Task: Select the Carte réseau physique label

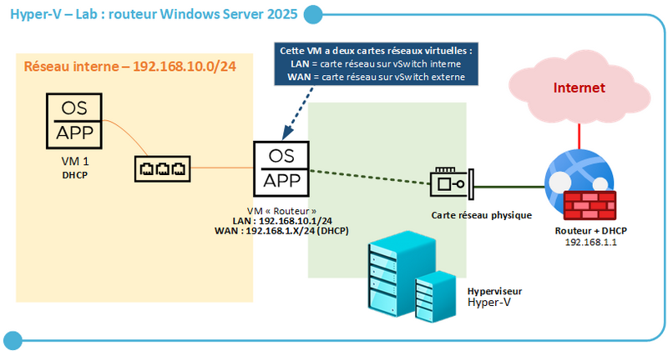Action: click(x=482, y=215)
